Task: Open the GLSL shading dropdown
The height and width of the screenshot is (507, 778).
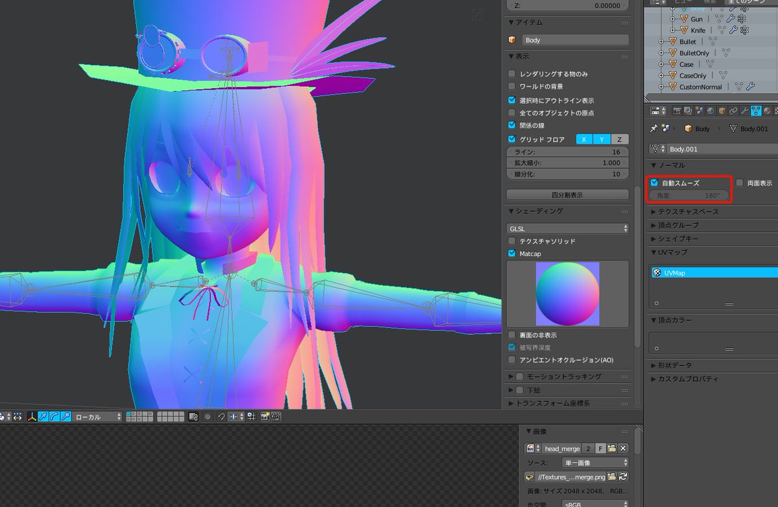Action: pyautogui.click(x=567, y=228)
